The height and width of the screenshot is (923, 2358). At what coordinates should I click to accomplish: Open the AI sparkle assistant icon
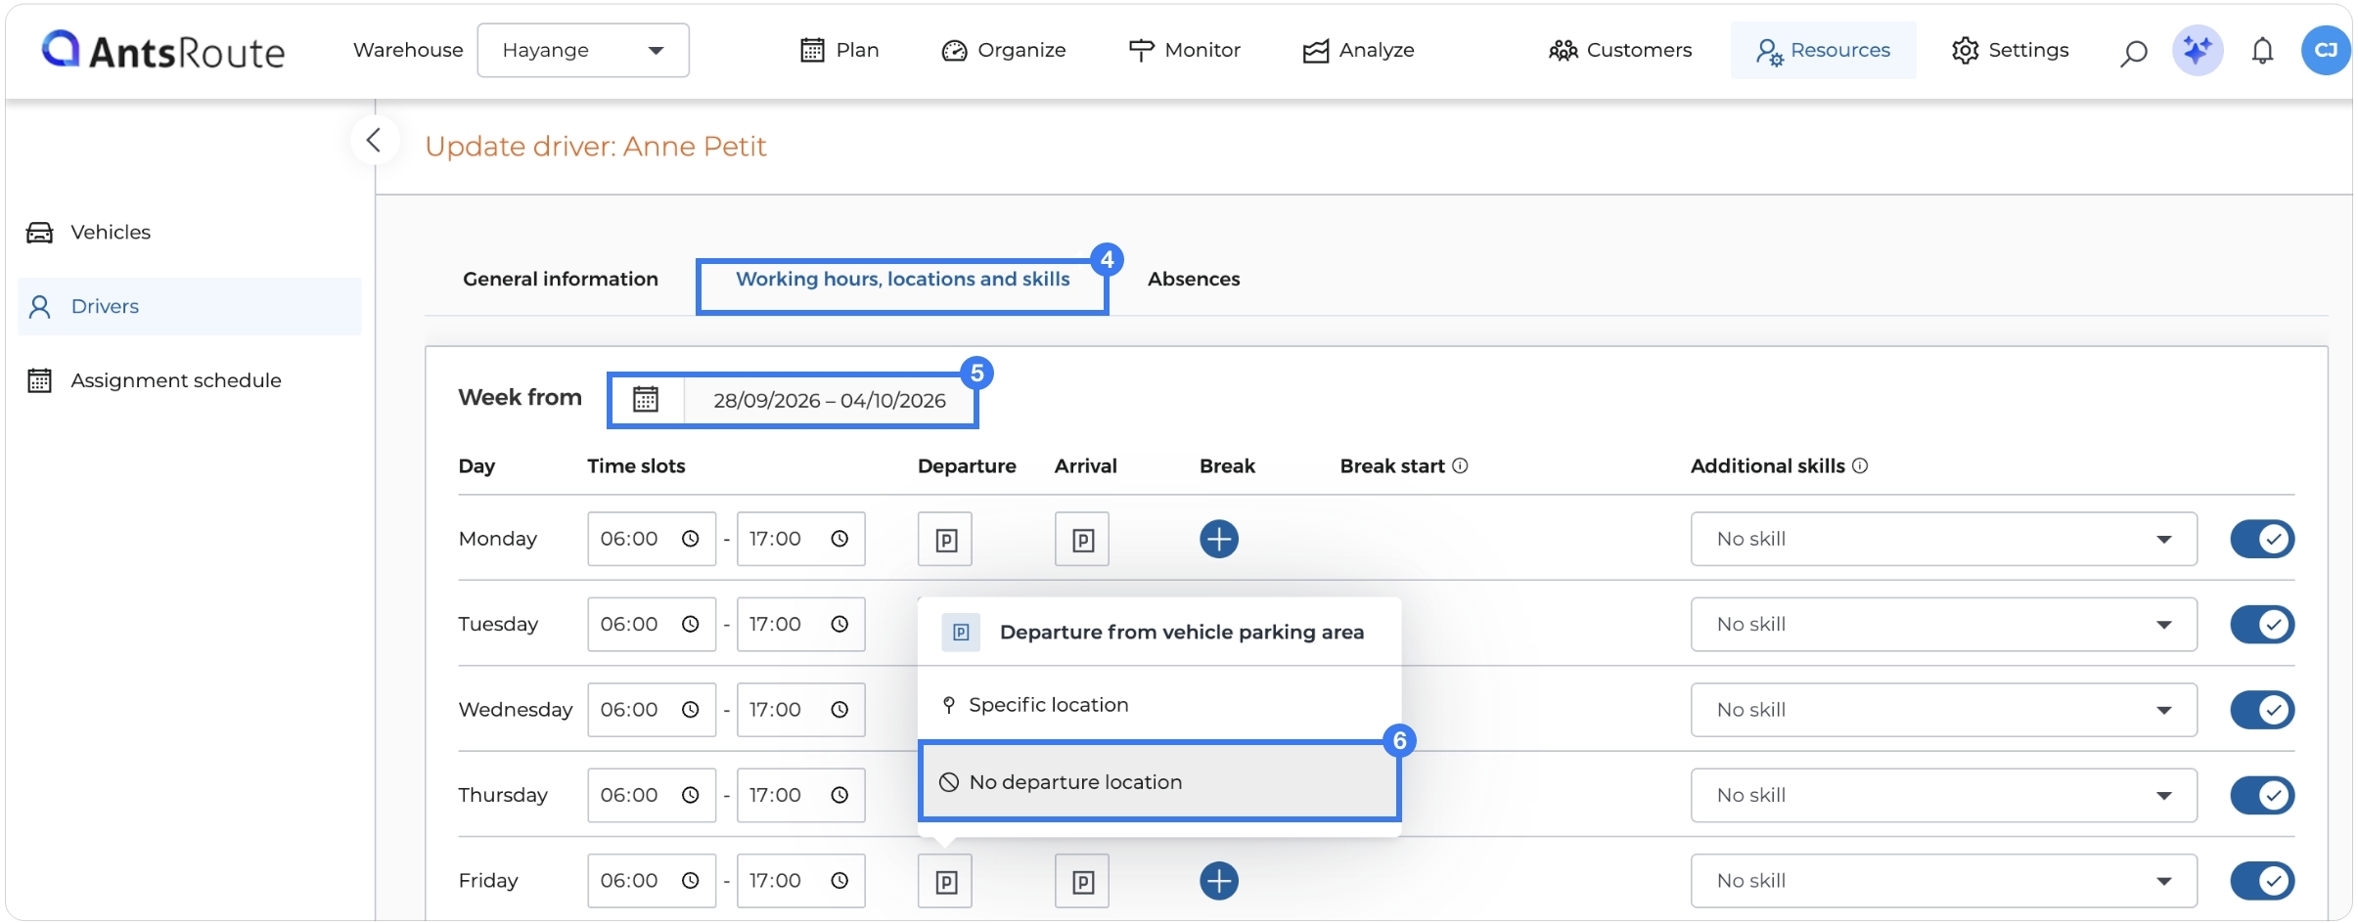click(2198, 50)
